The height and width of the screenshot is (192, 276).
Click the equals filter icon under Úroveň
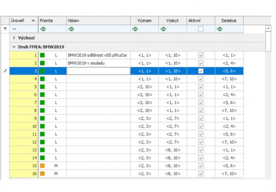(x=14, y=29)
